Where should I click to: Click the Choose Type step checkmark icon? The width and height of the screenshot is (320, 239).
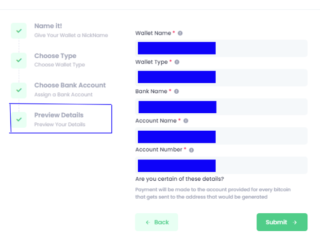[19, 60]
